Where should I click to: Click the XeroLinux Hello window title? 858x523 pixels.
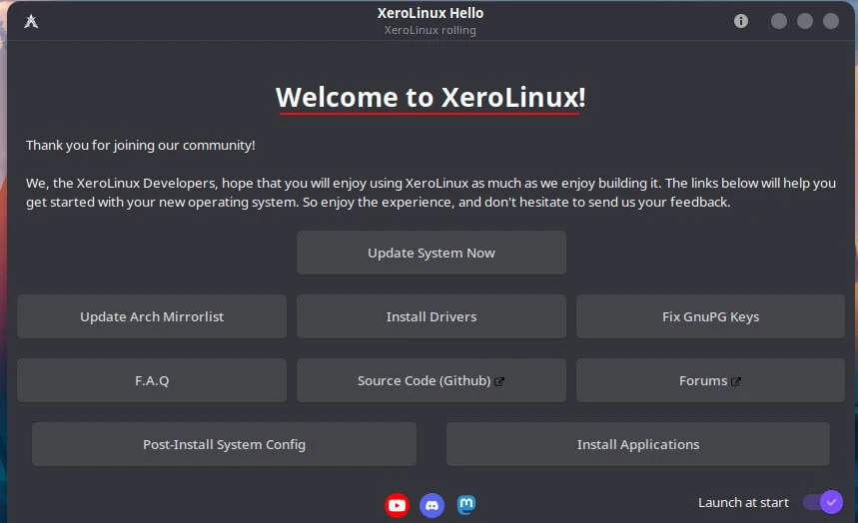point(430,14)
